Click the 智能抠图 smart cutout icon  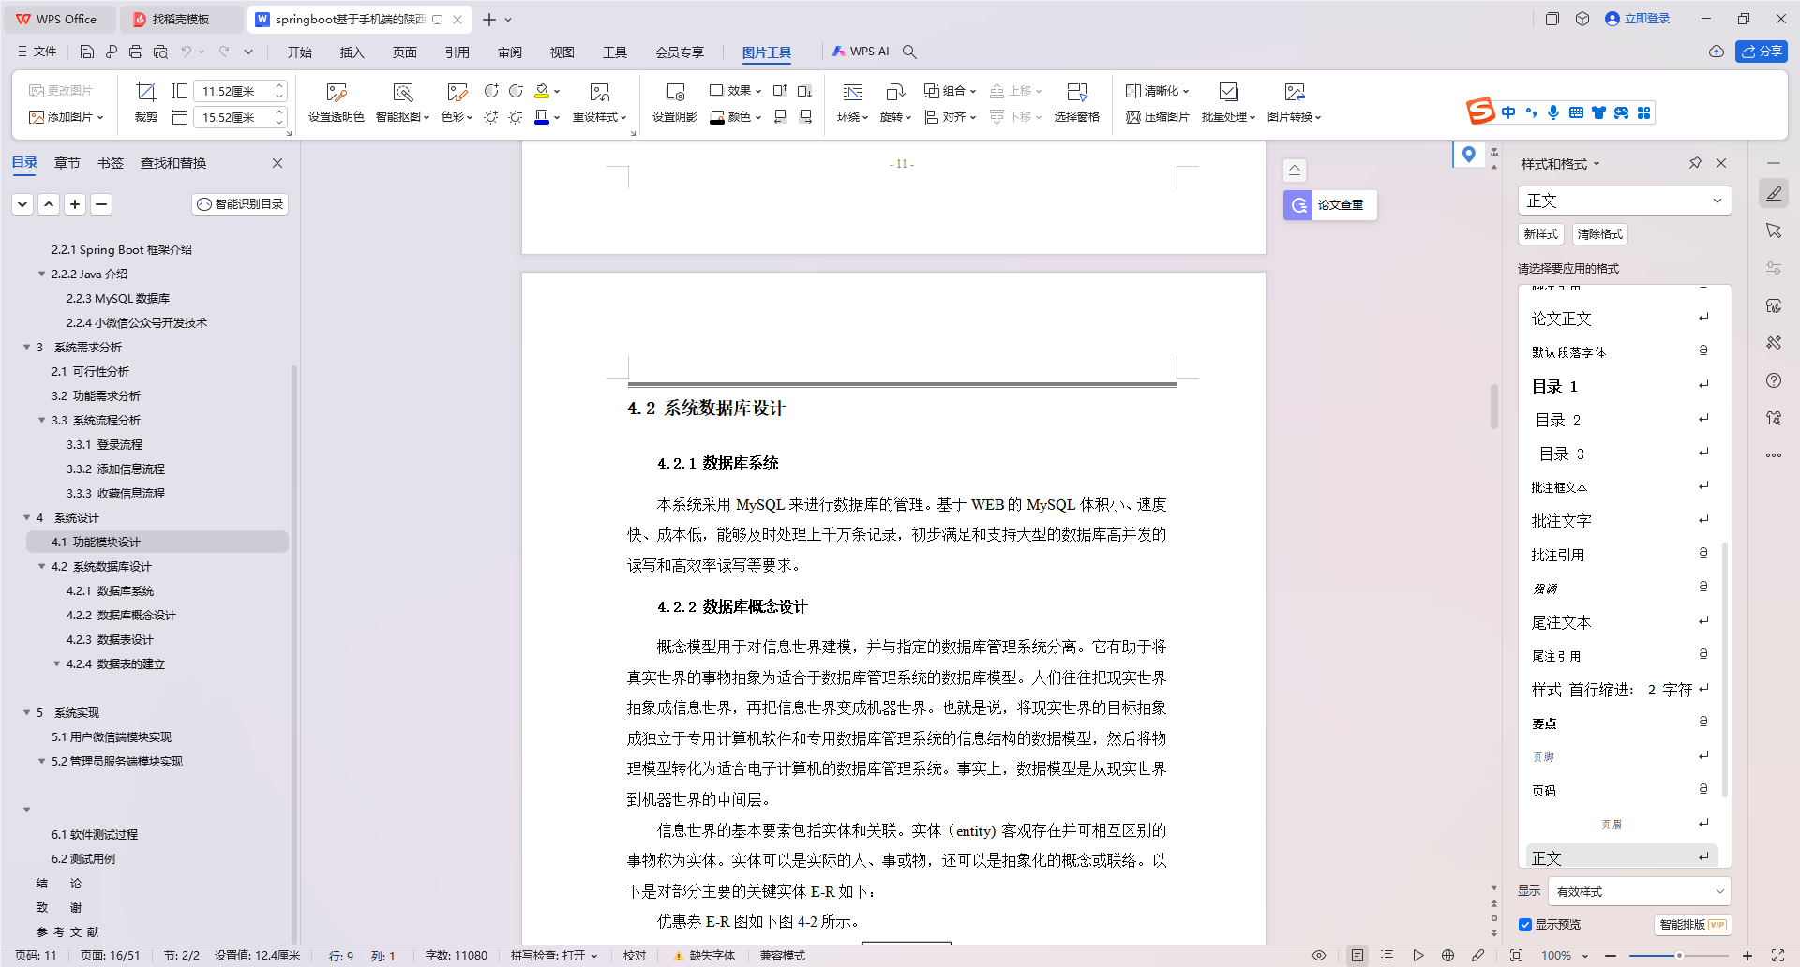(x=402, y=92)
